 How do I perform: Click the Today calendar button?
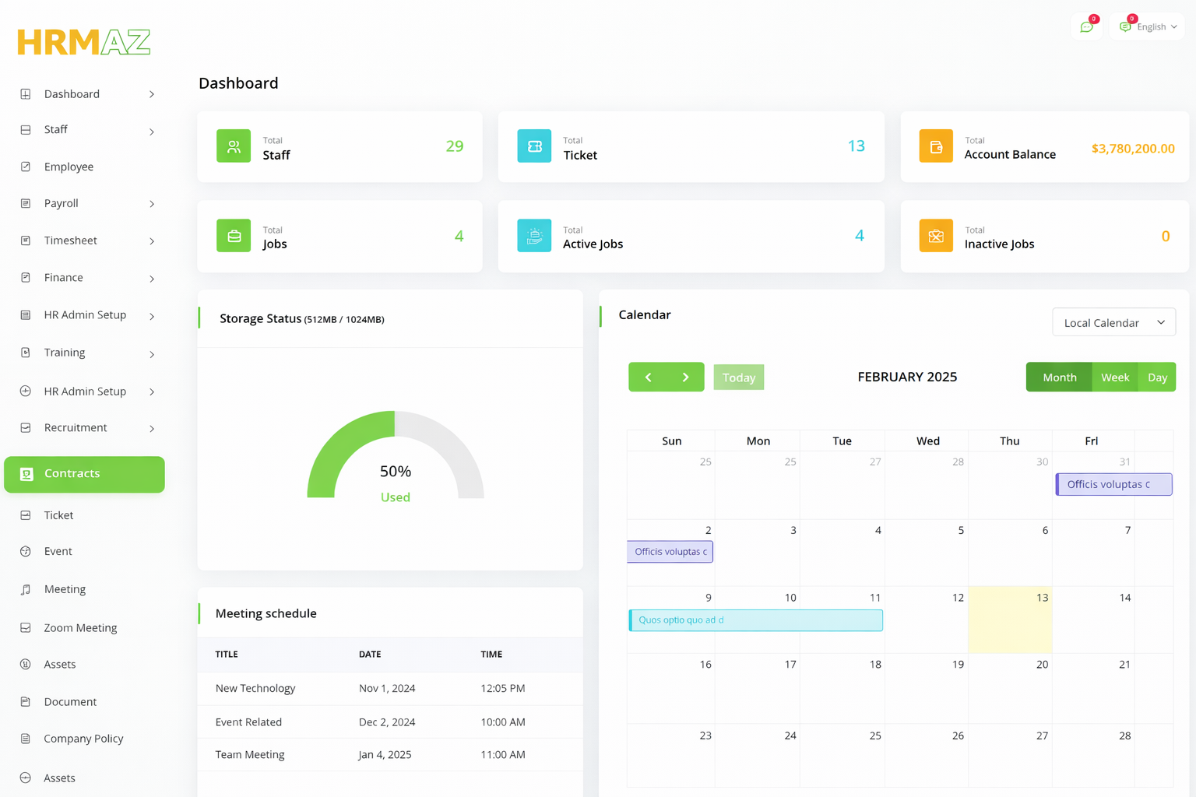click(x=738, y=377)
